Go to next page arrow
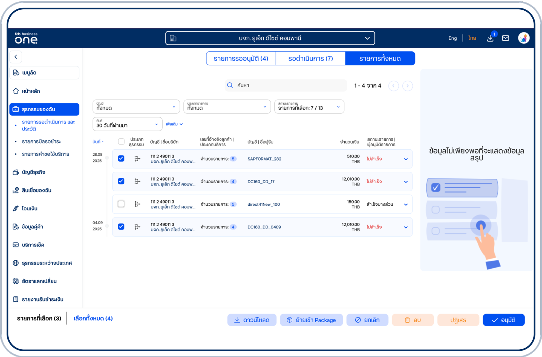The width and height of the screenshot is (542, 357). 407,86
